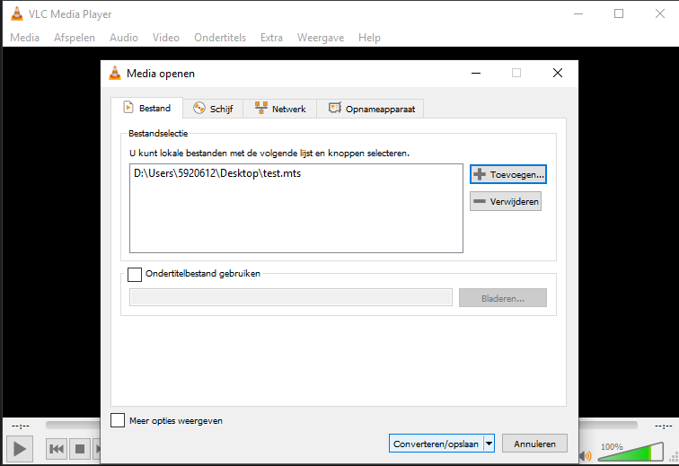Click the elapsed time label on left
Viewport: 679px width, 466px height.
pos(21,426)
